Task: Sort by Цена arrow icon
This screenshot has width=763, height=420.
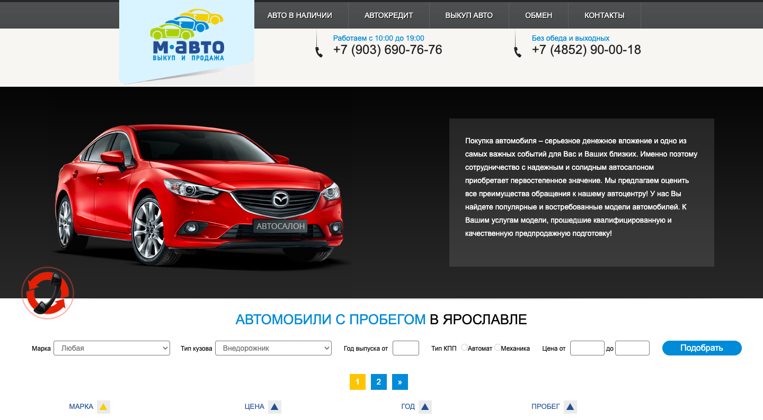Action: [x=274, y=407]
